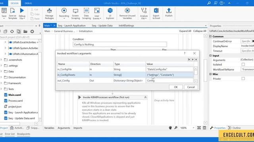Screen dimensions: 254x142
Task: Run Debug File play icon
Action: pyautogui.click(x=22, y=11)
